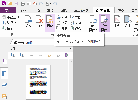The image size is (138, 100).
Task: Click the undo arrow in quick access bar
Action: coord(55,4)
